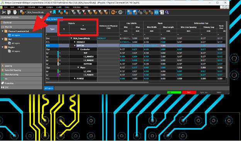Image resolution: width=241 pixels, height=141 pixels.
Task: Click the solid blue bookmark icon
Action: [x=54, y=12]
